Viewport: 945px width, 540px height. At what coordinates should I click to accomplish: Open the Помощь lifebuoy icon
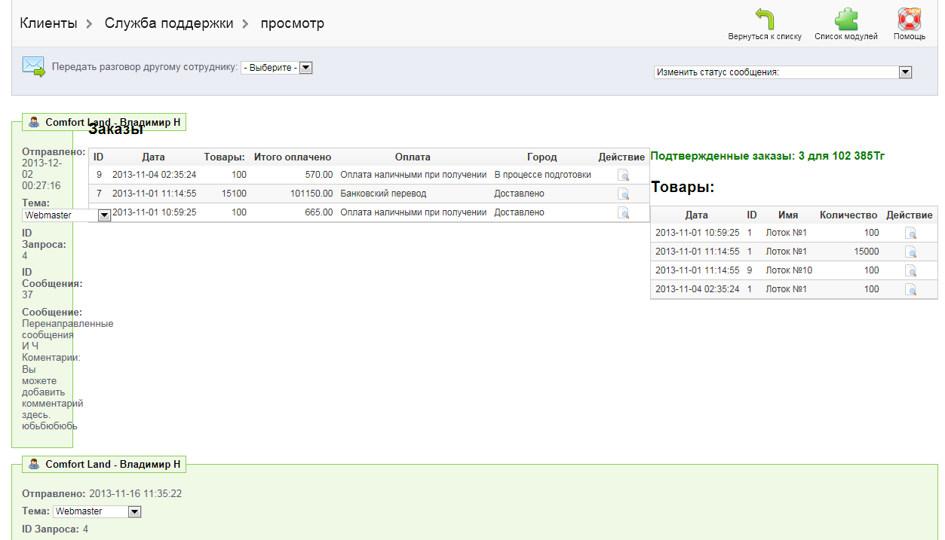[x=910, y=19]
